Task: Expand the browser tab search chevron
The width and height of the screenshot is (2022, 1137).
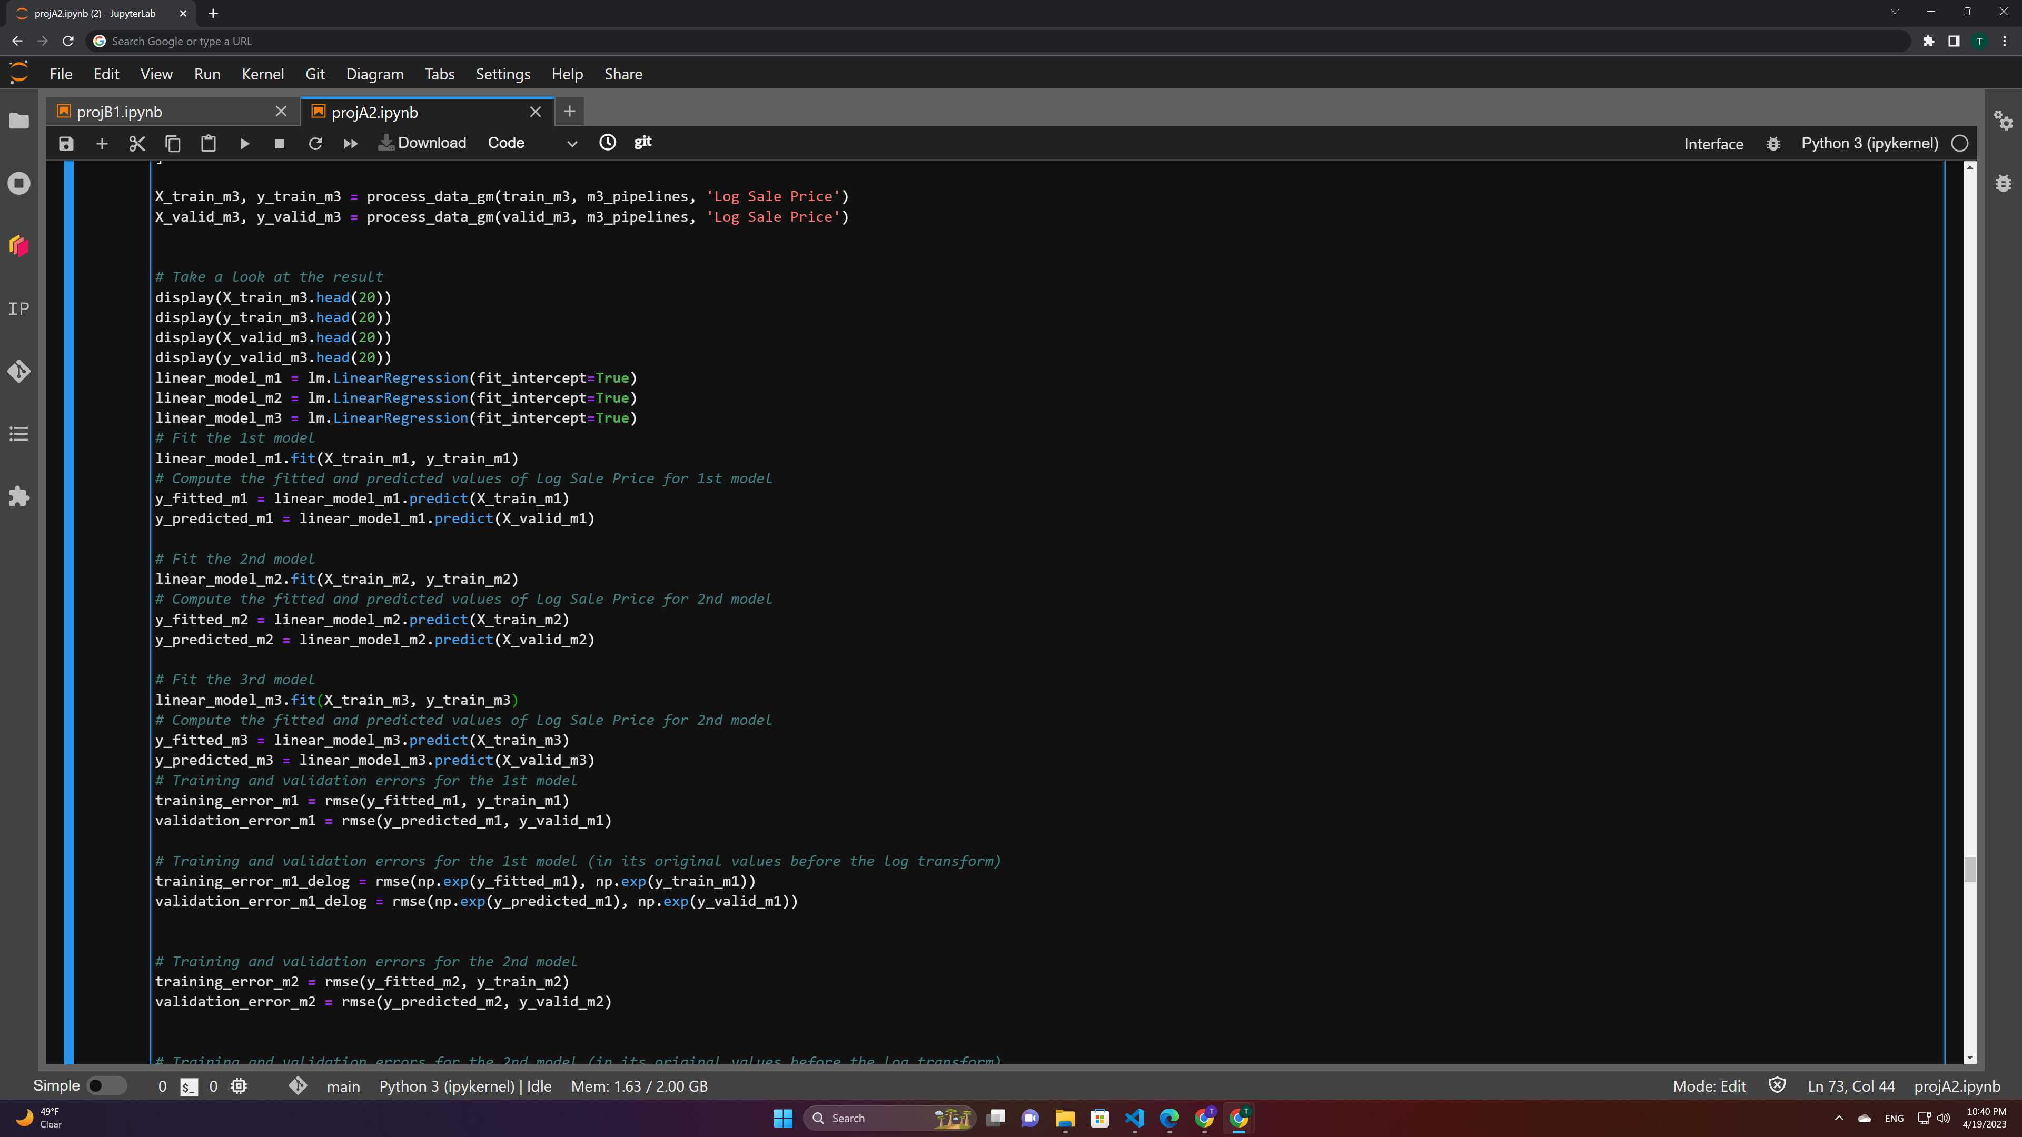Action: coord(1895,12)
